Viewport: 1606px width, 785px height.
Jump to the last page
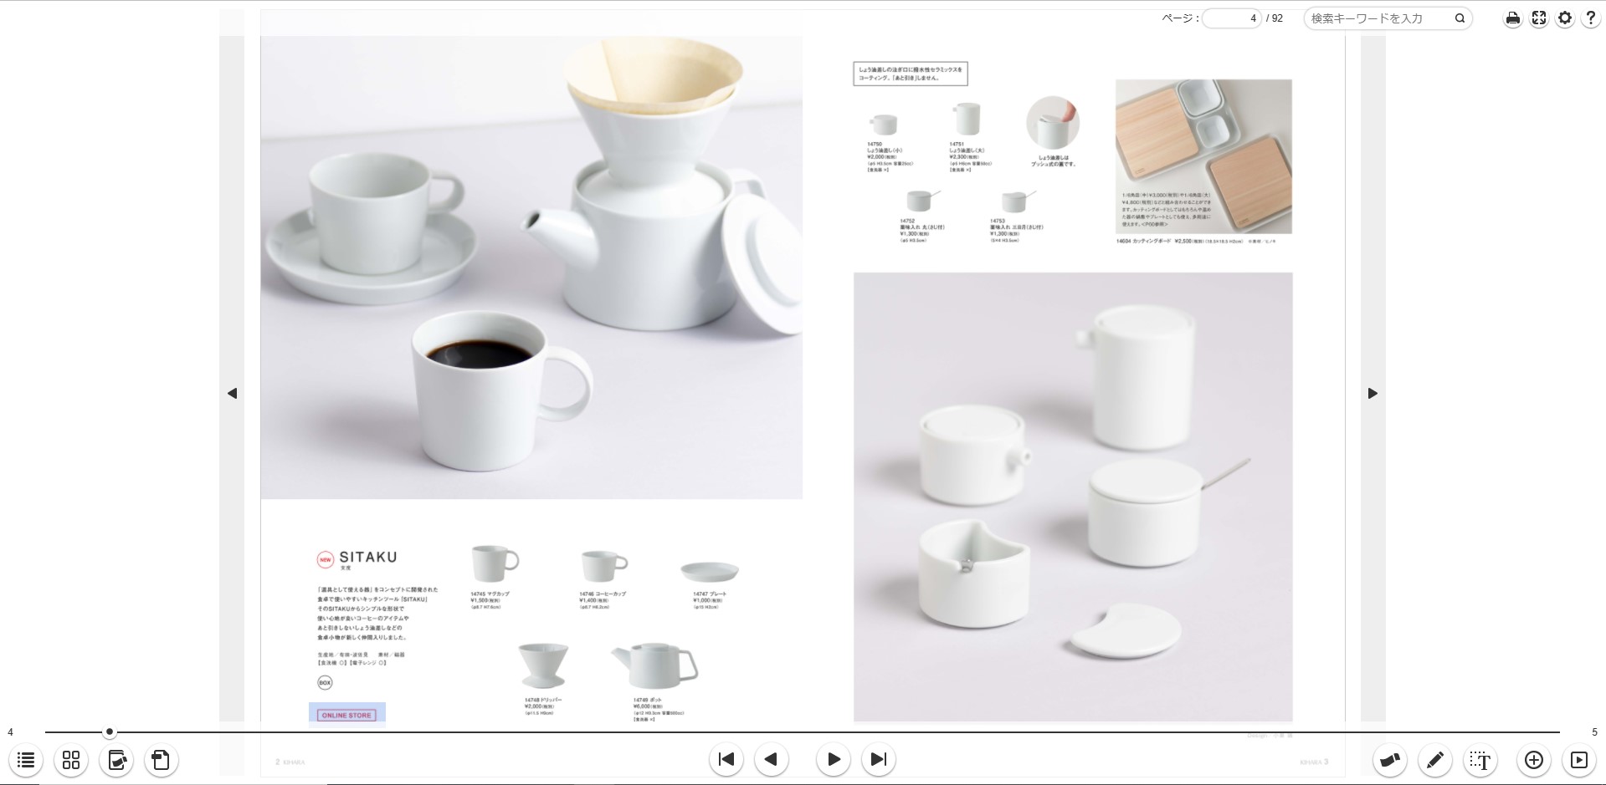tap(878, 759)
